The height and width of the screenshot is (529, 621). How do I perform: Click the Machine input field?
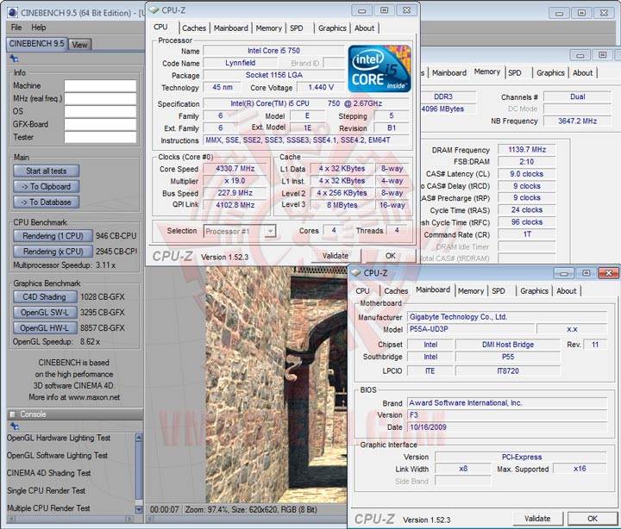pyautogui.click(x=100, y=86)
